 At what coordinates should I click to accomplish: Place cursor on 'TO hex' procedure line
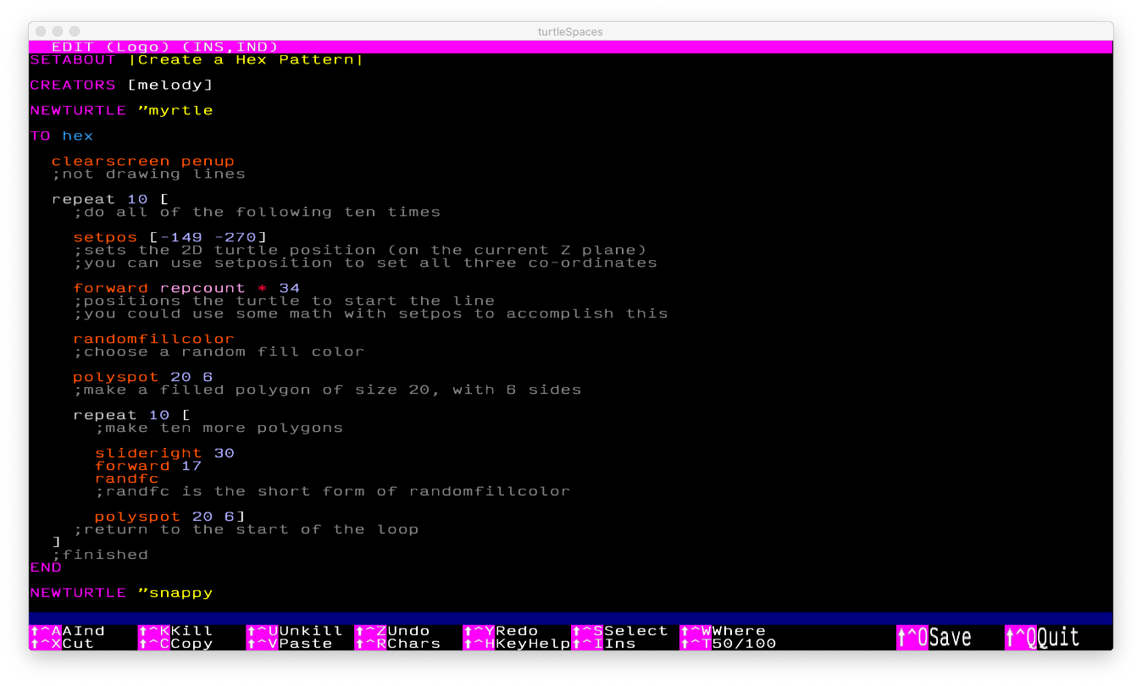click(x=62, y=136)
